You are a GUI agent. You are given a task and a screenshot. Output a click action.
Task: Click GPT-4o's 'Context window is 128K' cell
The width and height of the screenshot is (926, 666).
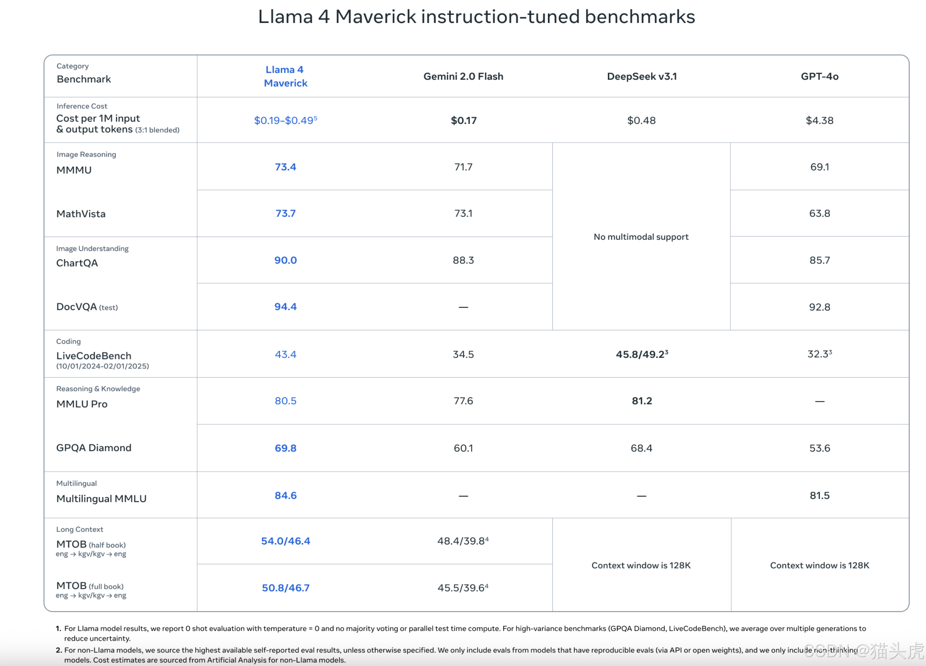[x=819, y=565]
